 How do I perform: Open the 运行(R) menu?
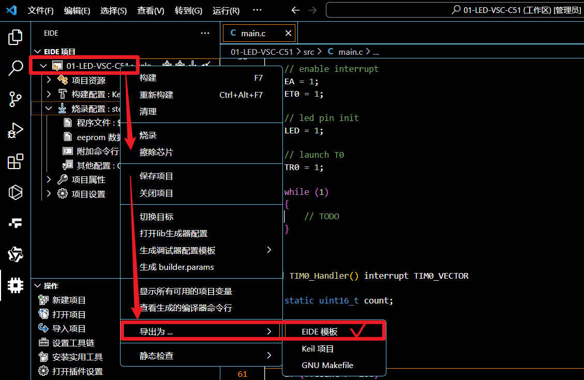point(226,10)
